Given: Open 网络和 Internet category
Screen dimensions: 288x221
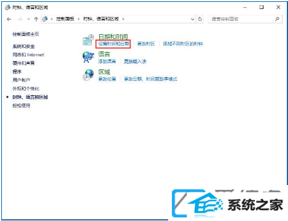Looking at the screenshot, I should click(28, 55).
